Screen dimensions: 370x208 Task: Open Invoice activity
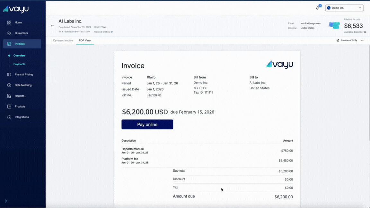tap(347, 40)
